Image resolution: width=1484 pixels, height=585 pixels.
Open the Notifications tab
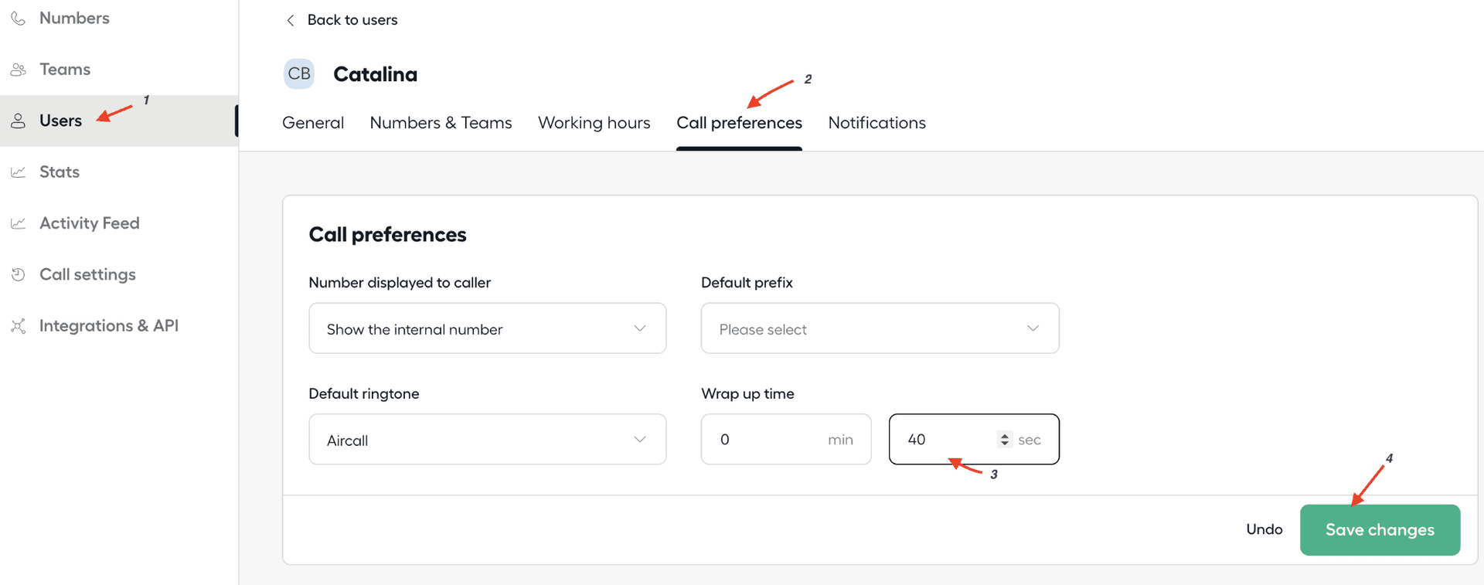point(876,123)
